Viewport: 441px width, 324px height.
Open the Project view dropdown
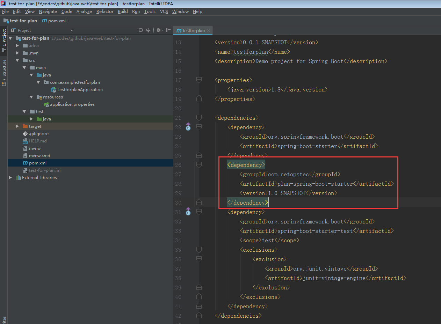pyautogui.click(x=72, y=30)
